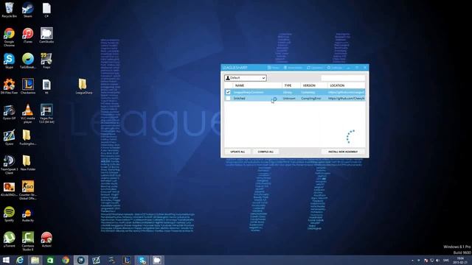Viewport: 472px width, 265px height.
Task: Select the Skype desktop shortcut
Action: point(9,60)
